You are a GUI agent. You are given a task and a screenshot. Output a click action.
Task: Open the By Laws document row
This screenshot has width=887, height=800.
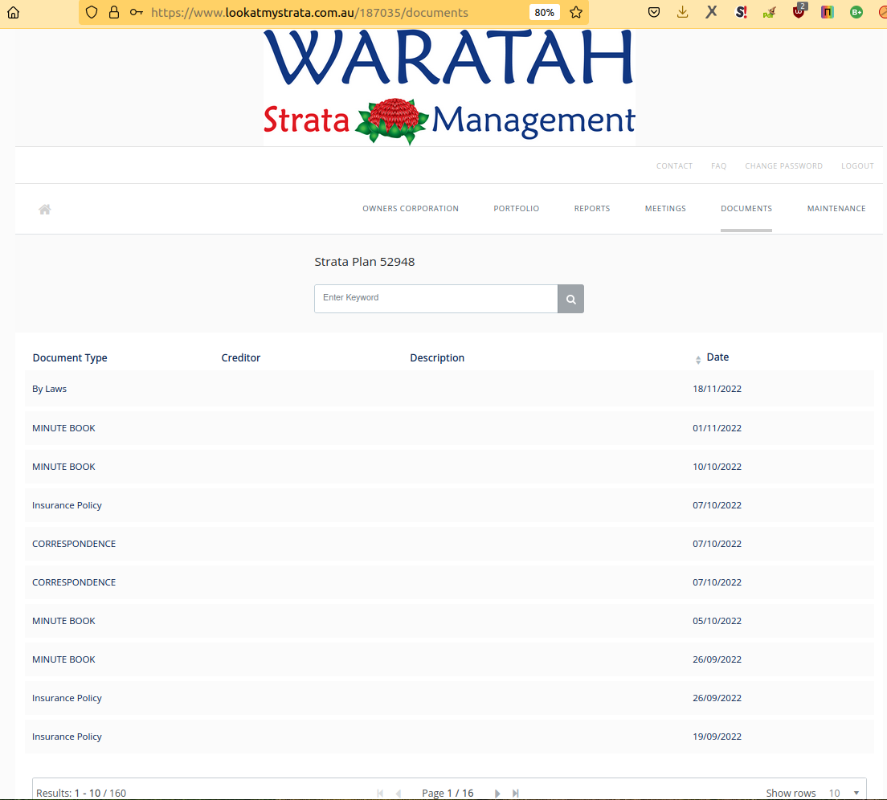pos(50,389)
